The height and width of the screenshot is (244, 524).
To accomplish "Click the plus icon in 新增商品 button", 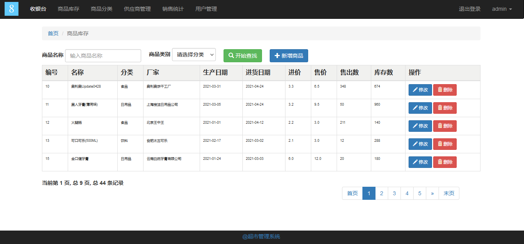I will [x=277, y=55].
